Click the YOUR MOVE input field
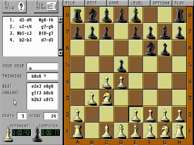This screenshot has height=145, width=194. click(42, 66)
